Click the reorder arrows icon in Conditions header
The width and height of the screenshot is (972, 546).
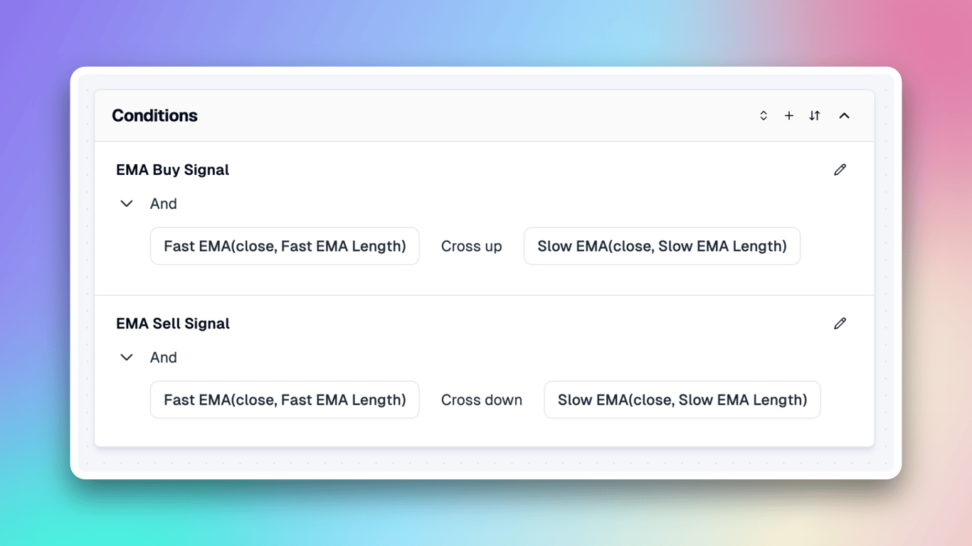click(x=815, y=116)
